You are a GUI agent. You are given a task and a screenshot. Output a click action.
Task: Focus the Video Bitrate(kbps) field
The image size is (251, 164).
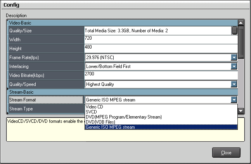click(160, 75)
